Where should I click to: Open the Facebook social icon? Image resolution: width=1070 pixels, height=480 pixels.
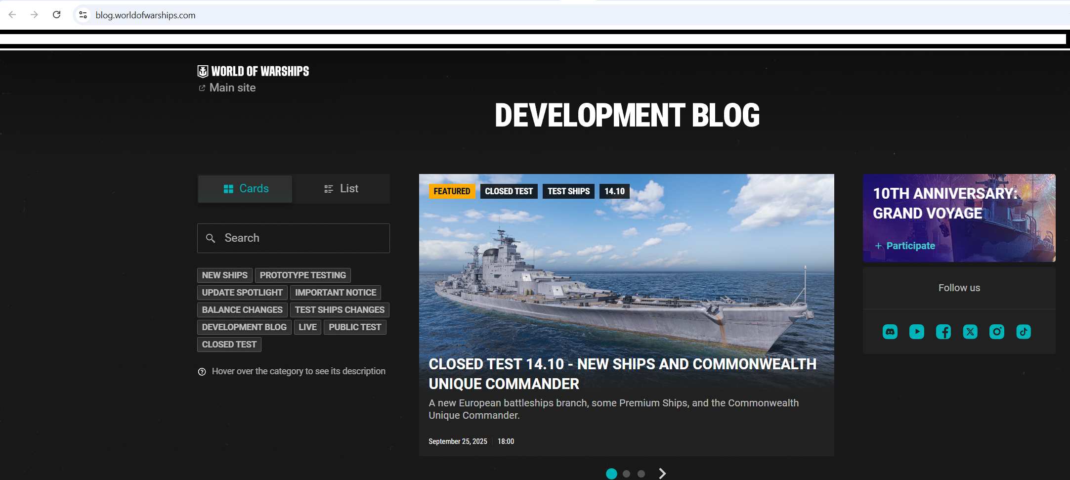click(x=943, y=332)
